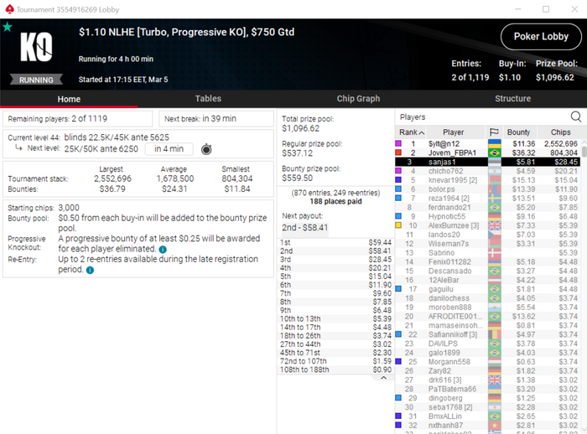Select player Morgann558
Viewport: 587px width, 434px height.
[x=488, y=362]
